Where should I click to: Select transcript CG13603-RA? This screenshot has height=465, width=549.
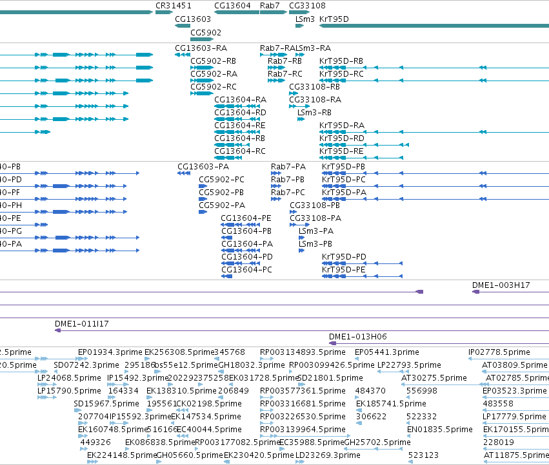pos(201,48)
